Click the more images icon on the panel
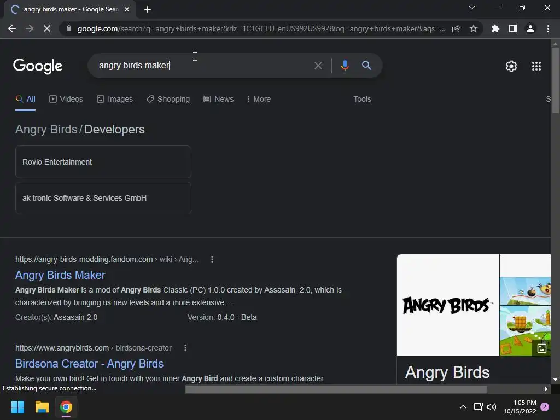 (x=541, y=348)
